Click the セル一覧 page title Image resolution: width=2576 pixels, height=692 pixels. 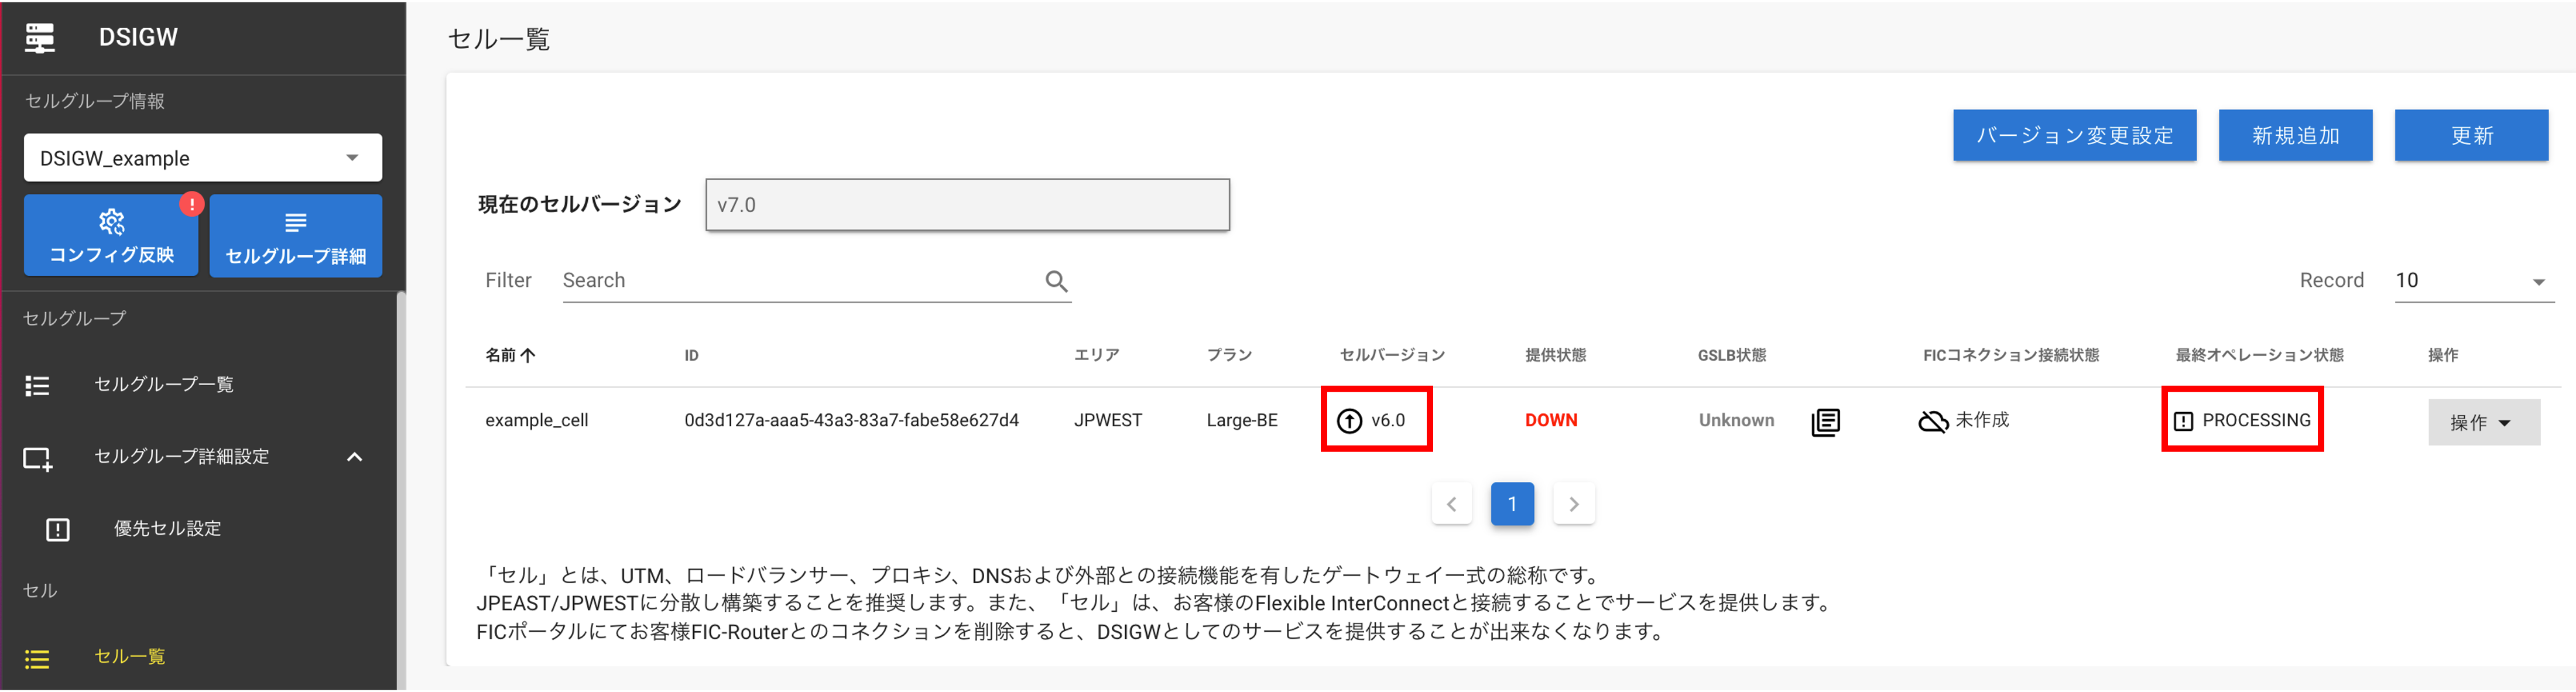click(x=498, y=40)
